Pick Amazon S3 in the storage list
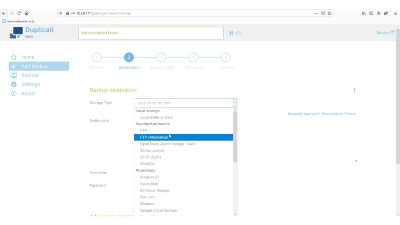Image resolution: width=400 pixels, height=225 pixels. [x=184, y=177]
